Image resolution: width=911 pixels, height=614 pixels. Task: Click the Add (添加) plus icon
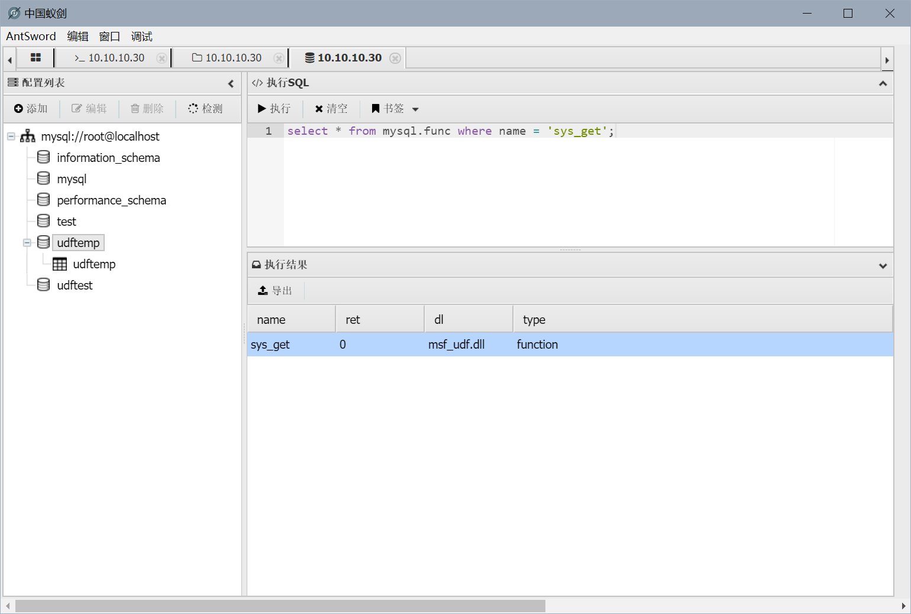pyautogui.click(x=18, y=109)
